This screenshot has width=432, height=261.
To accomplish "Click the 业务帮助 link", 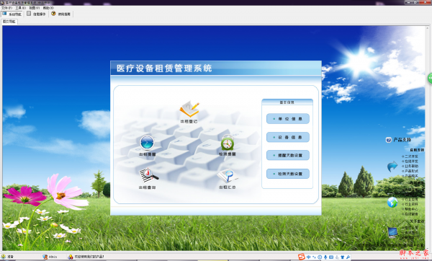I will tap(411, 167).
